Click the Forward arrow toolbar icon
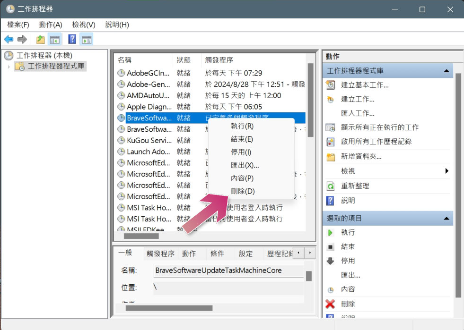The width and height of the screenshot is (464, 330). click(x=22, y=39)
